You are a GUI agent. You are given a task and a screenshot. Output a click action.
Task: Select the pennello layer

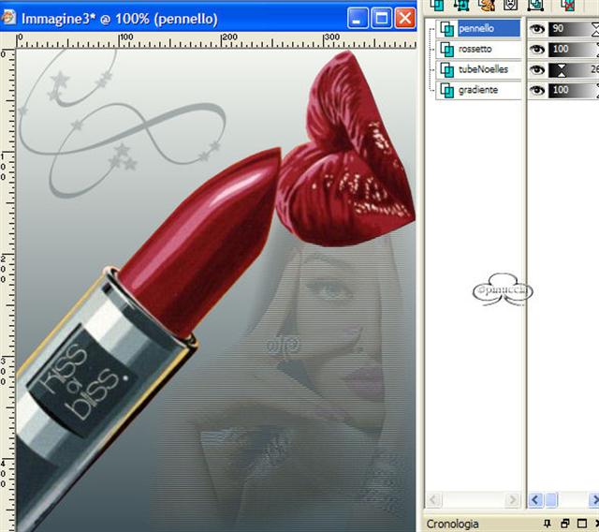[x=489, y=29]
